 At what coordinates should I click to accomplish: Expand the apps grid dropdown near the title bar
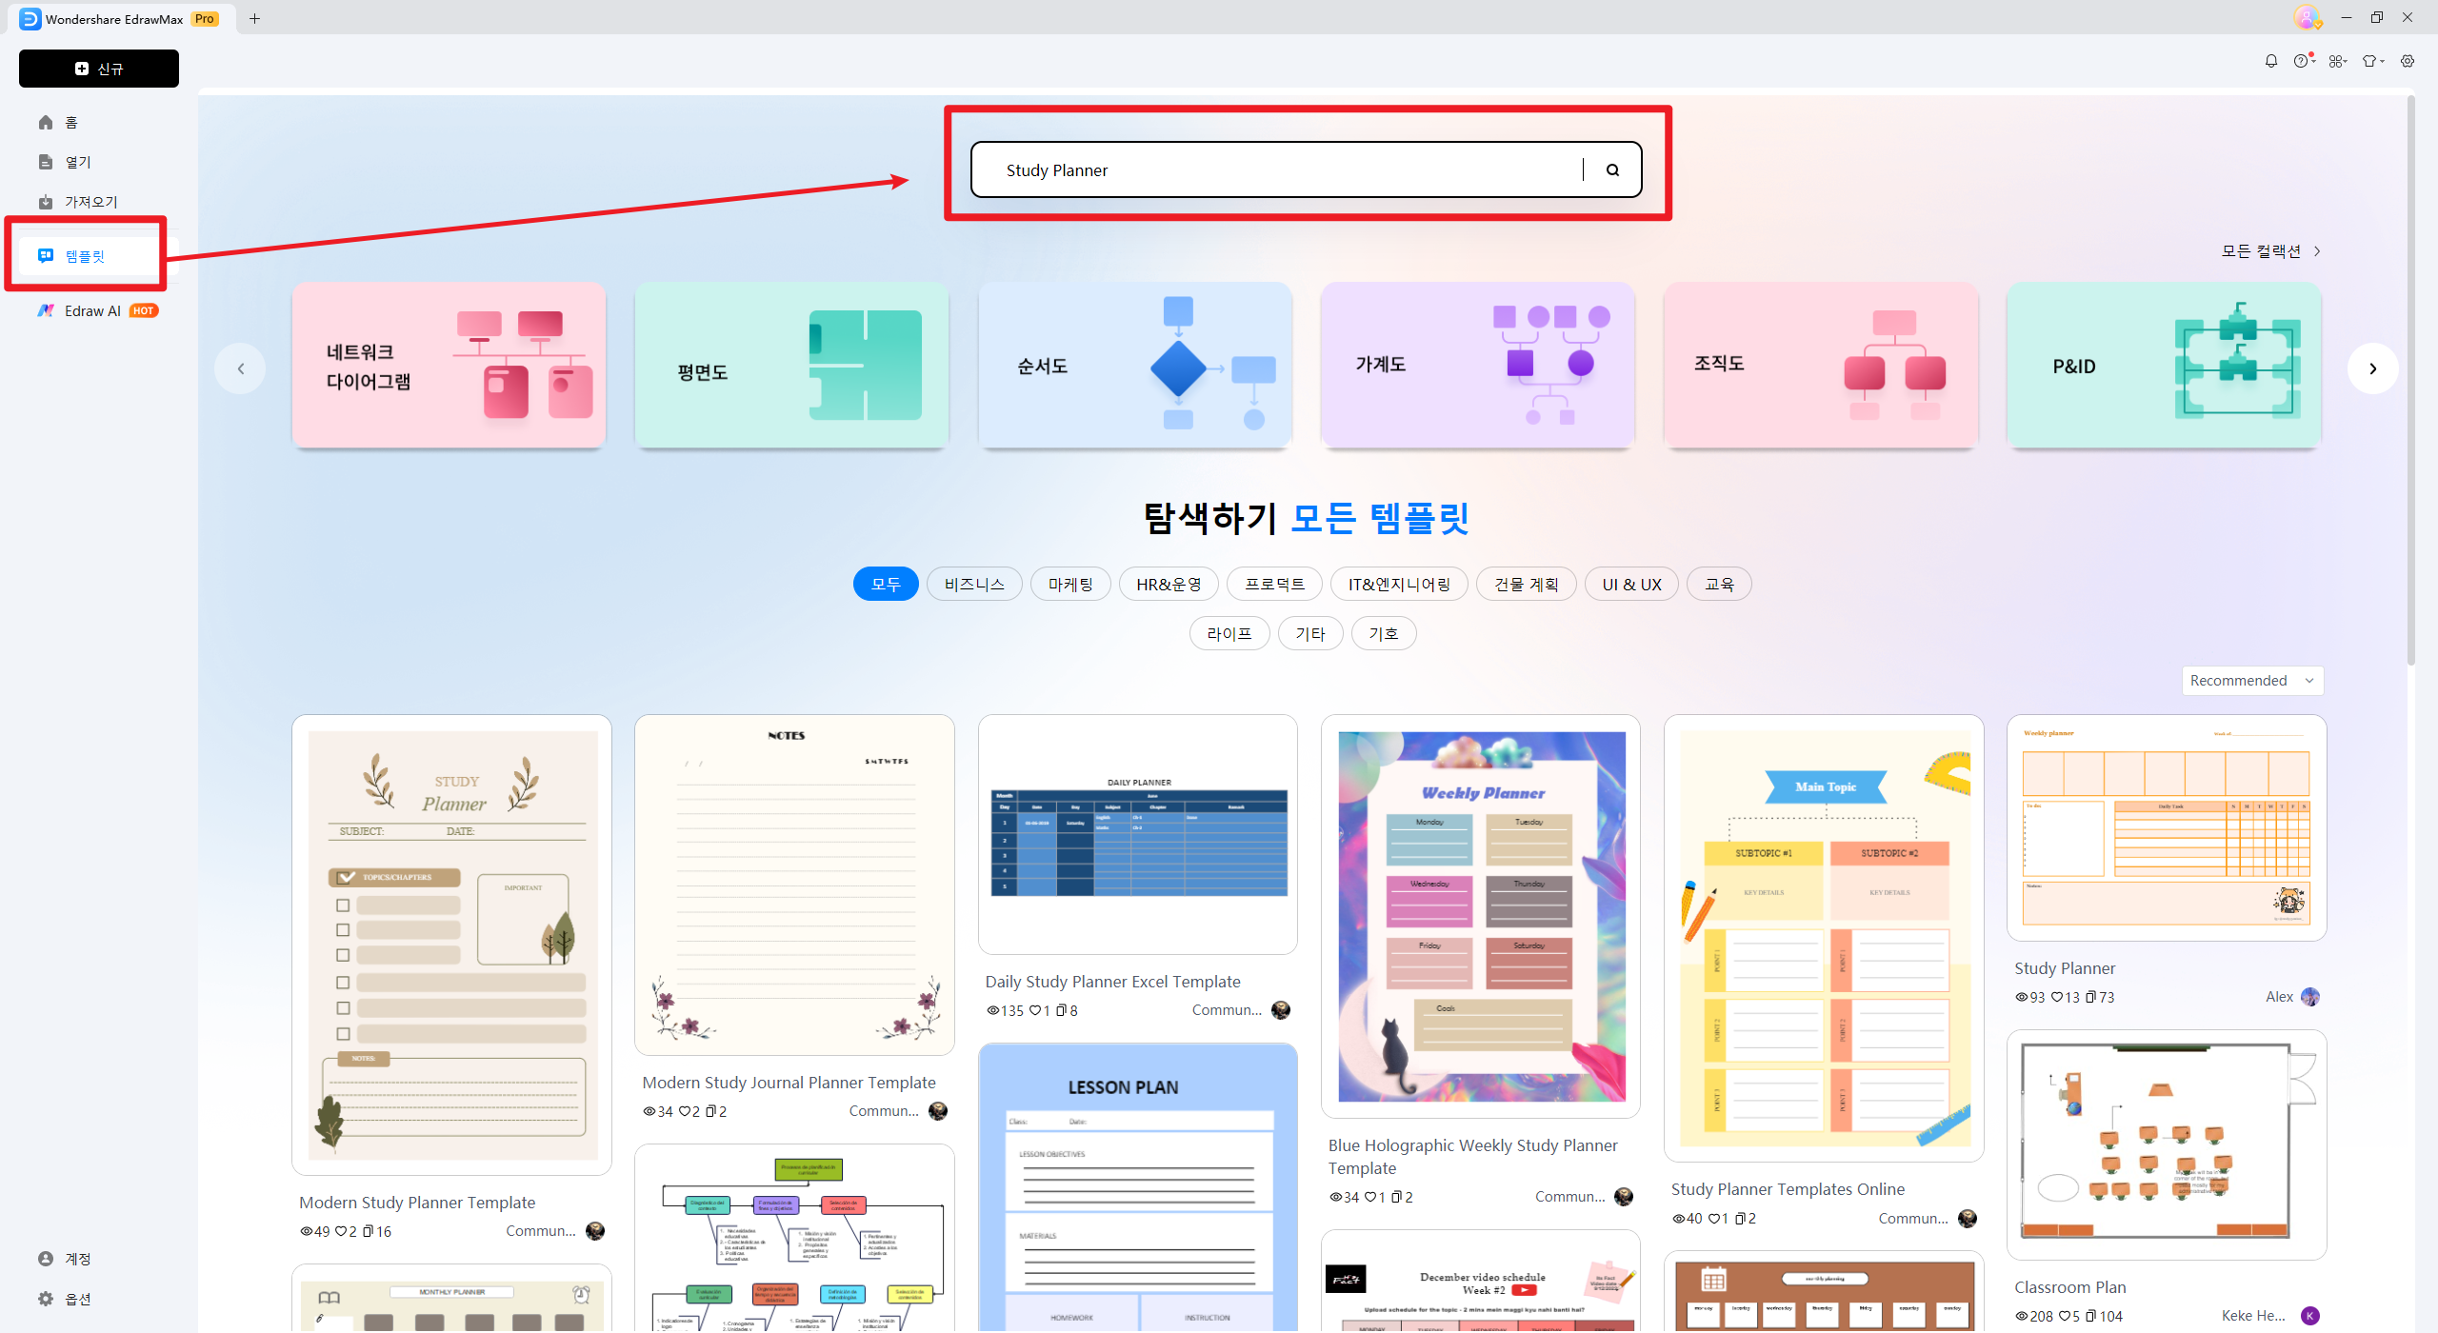coord(2338,60)
